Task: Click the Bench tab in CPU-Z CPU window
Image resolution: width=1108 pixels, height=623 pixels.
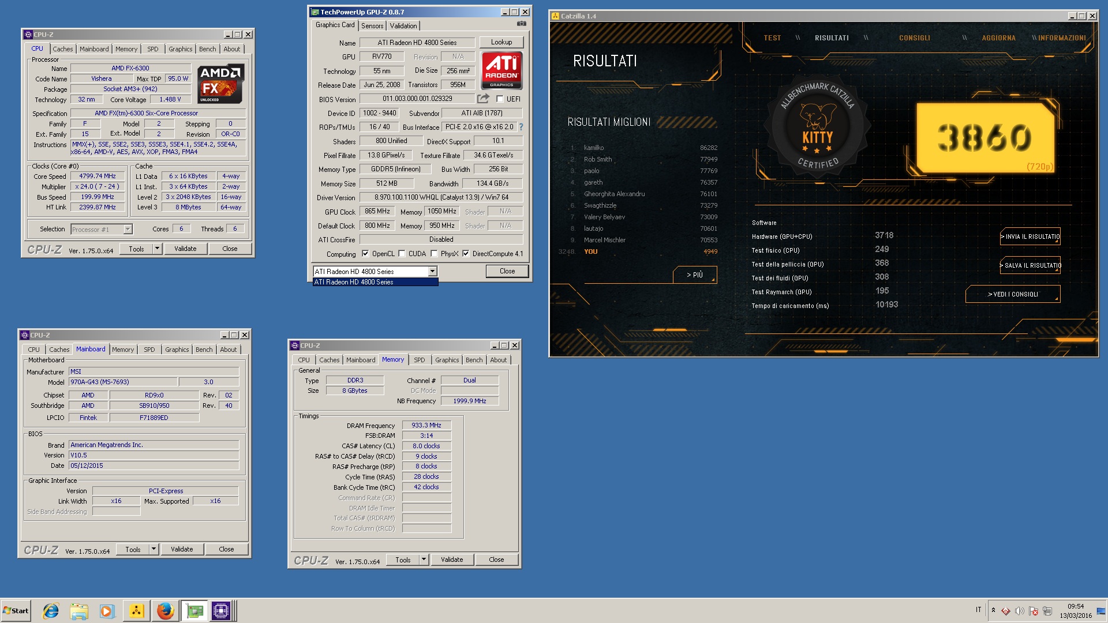Action: click(207, 49)
